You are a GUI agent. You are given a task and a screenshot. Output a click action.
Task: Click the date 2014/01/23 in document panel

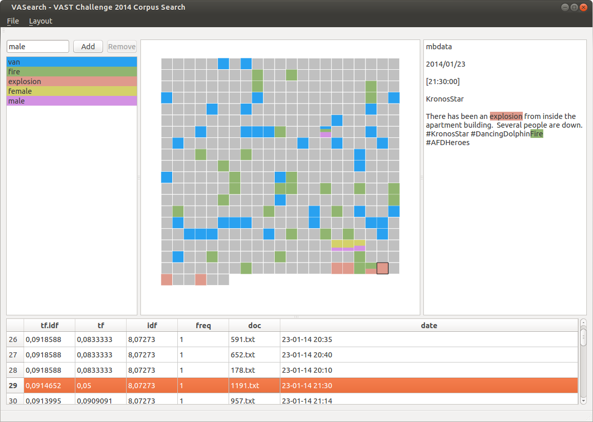445,64
